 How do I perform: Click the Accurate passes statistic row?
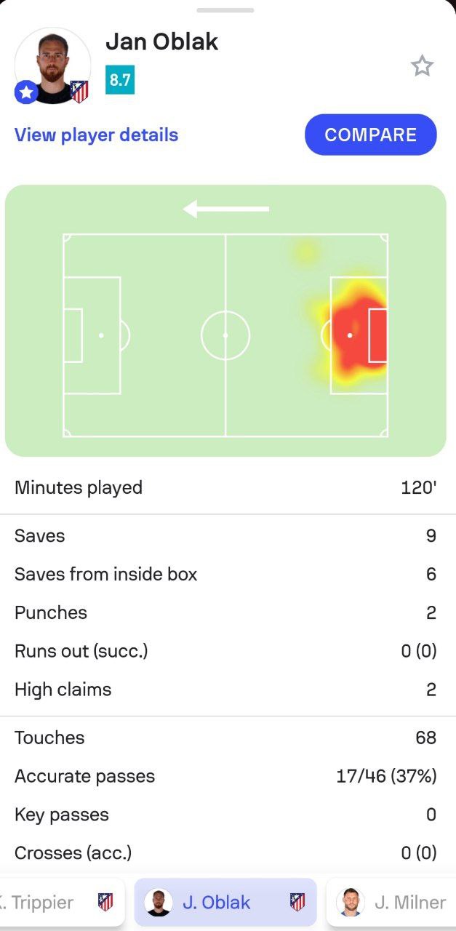click(225, 776)
